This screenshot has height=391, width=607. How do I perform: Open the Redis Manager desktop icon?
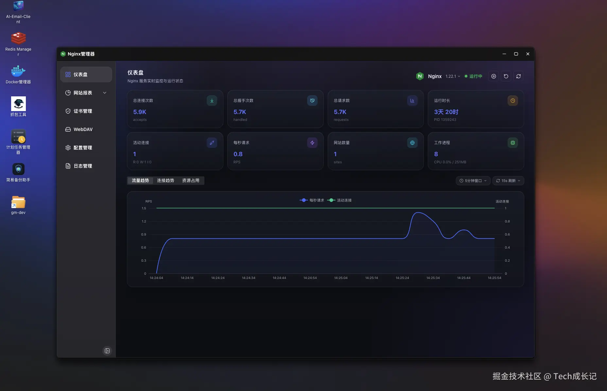tap(18, 44)
